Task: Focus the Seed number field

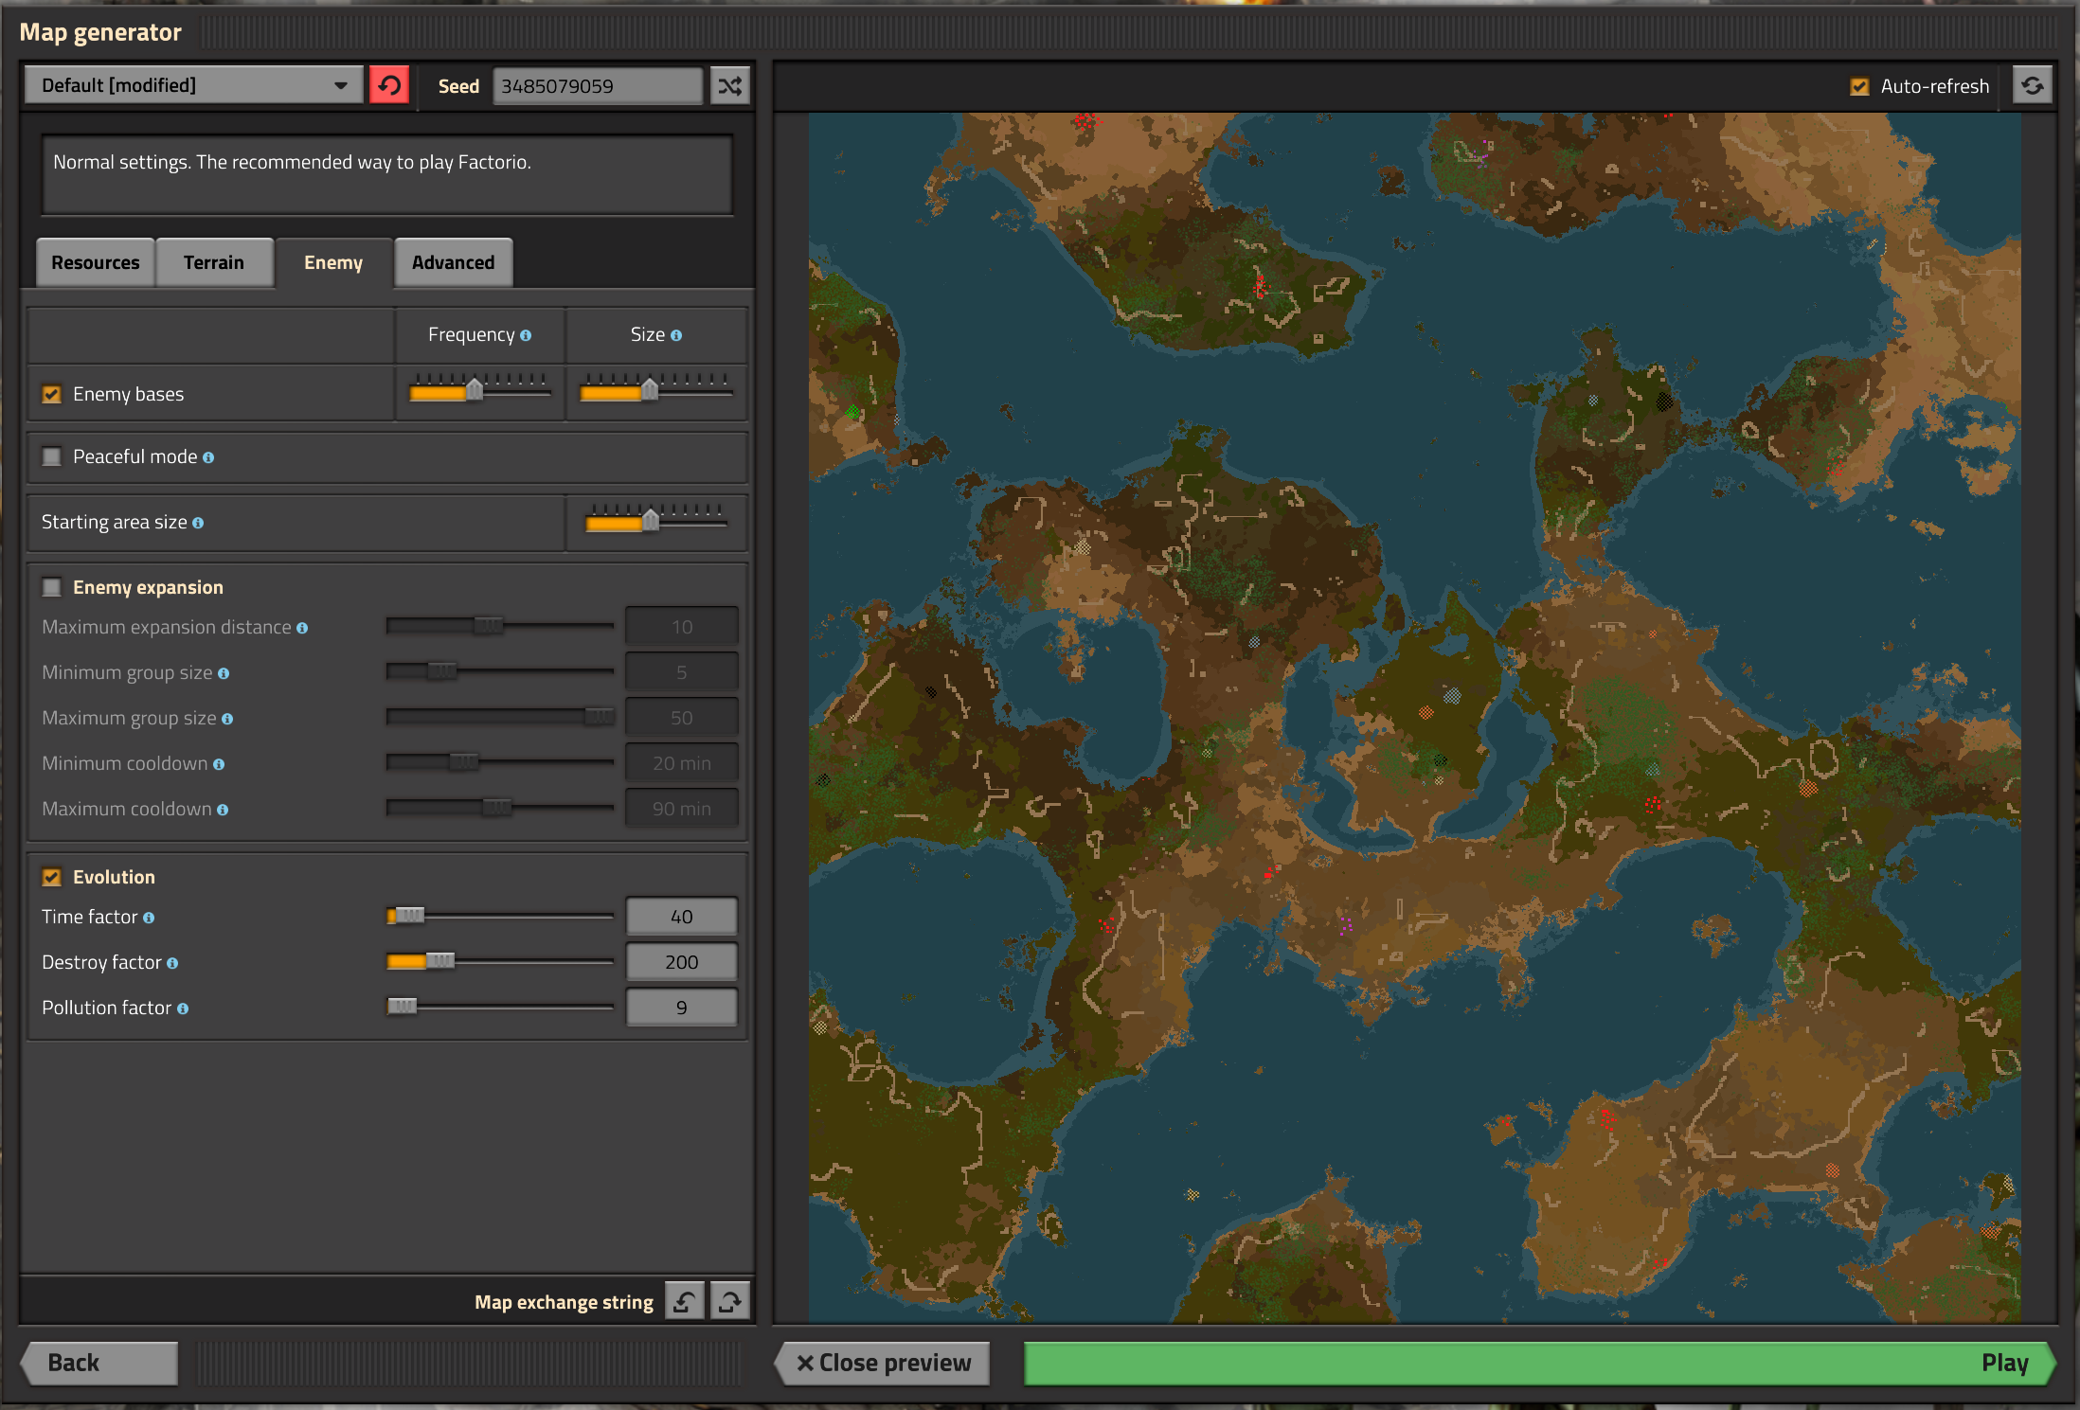Action: (598, 86)
